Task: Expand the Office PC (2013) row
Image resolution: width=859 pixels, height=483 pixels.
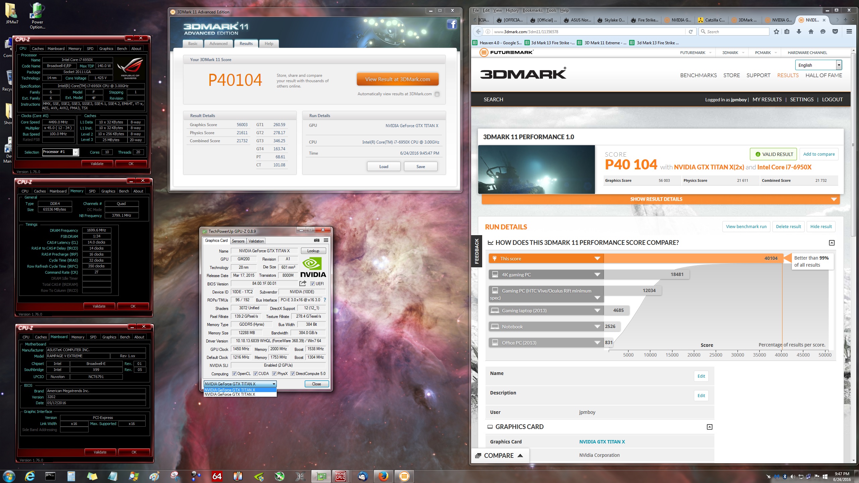Action: tap(597, 342)
